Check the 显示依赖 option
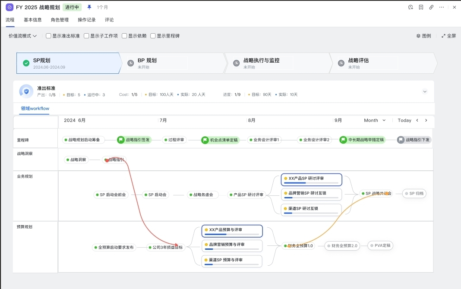This screenshot has height=289, width=461. [124, 36]
